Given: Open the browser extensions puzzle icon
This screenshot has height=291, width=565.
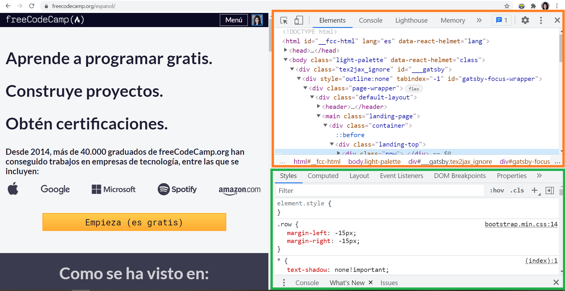Looking at the screenshot, I should (534, 6).
